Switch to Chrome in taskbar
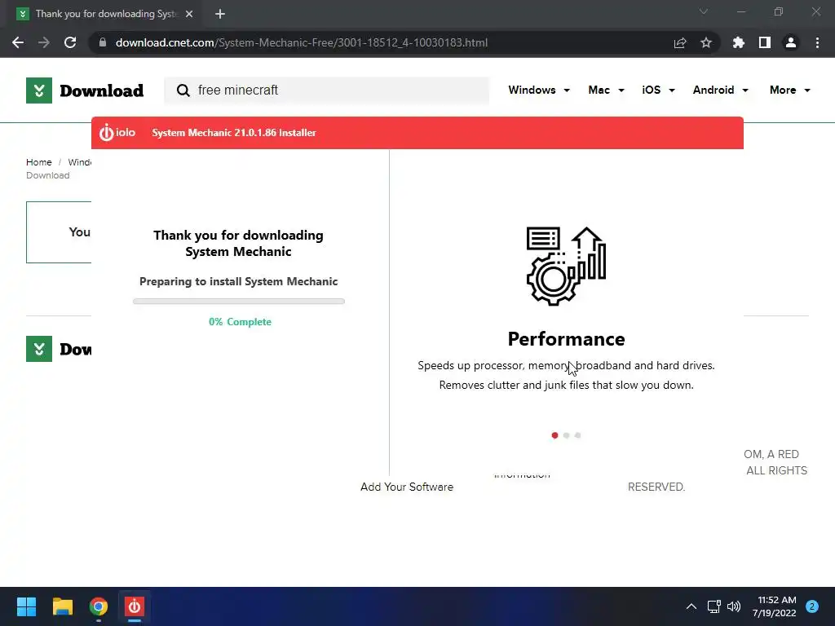The height and width of the screenshot is (626, 835). coord(99,606)
